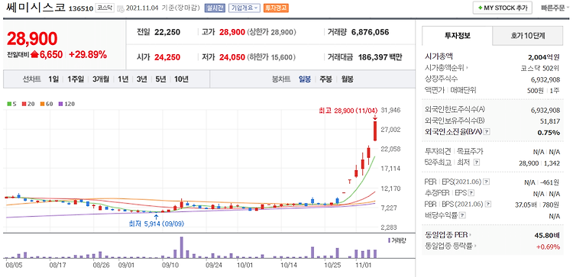The image size is (573, 277).
Task: Switch to the 투자정보 tab
Action: (457, 36)
